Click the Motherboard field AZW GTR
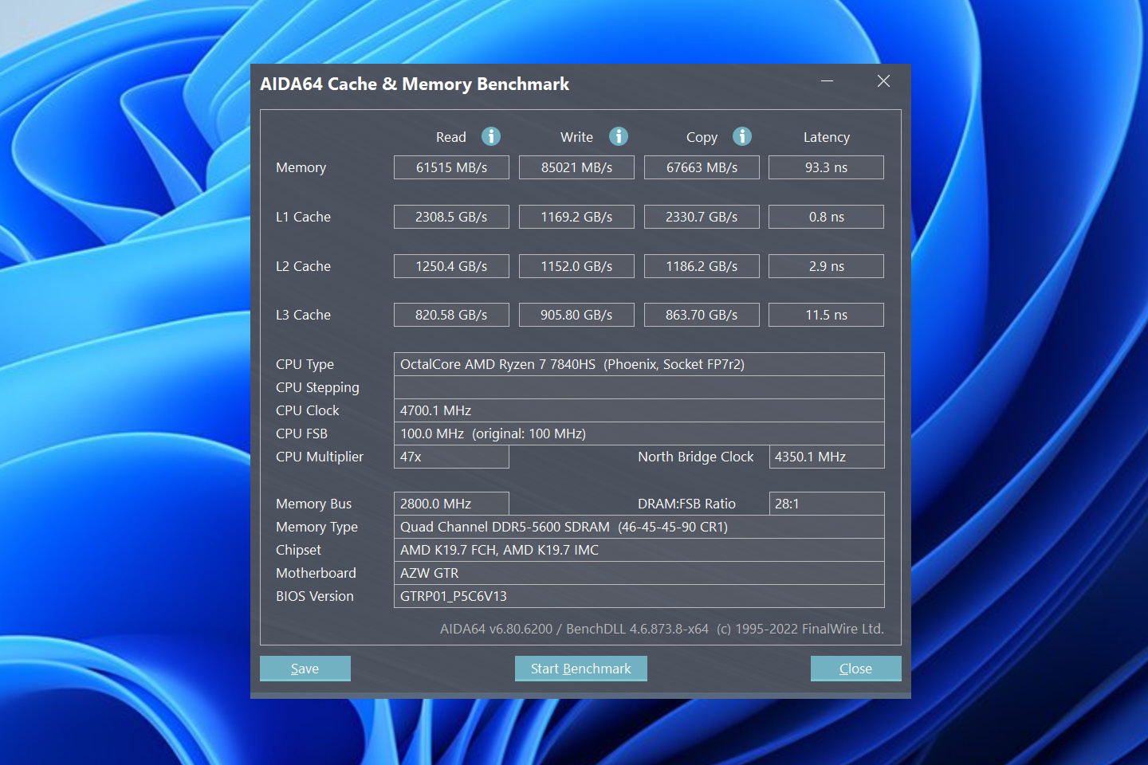The width and height of the screenshot is (1148, 765). click(639, 573)
